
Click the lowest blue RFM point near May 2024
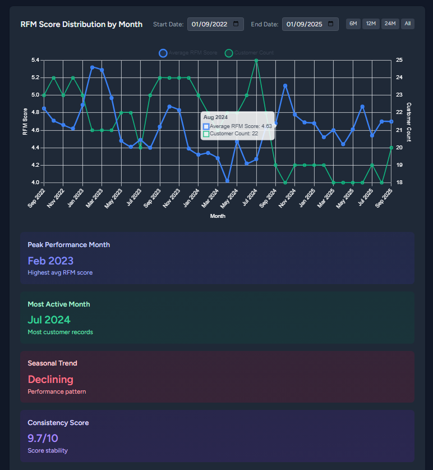click(227, 181)
